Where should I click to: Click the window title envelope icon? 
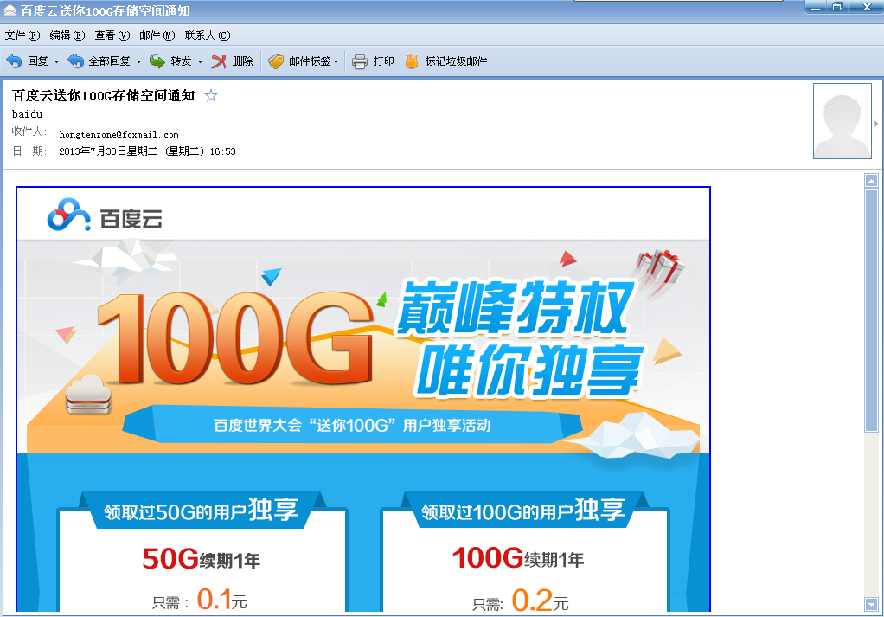10,10
